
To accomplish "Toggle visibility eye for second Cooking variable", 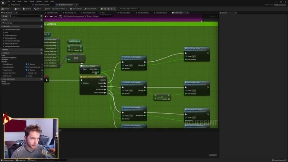I will pos(42,67).
